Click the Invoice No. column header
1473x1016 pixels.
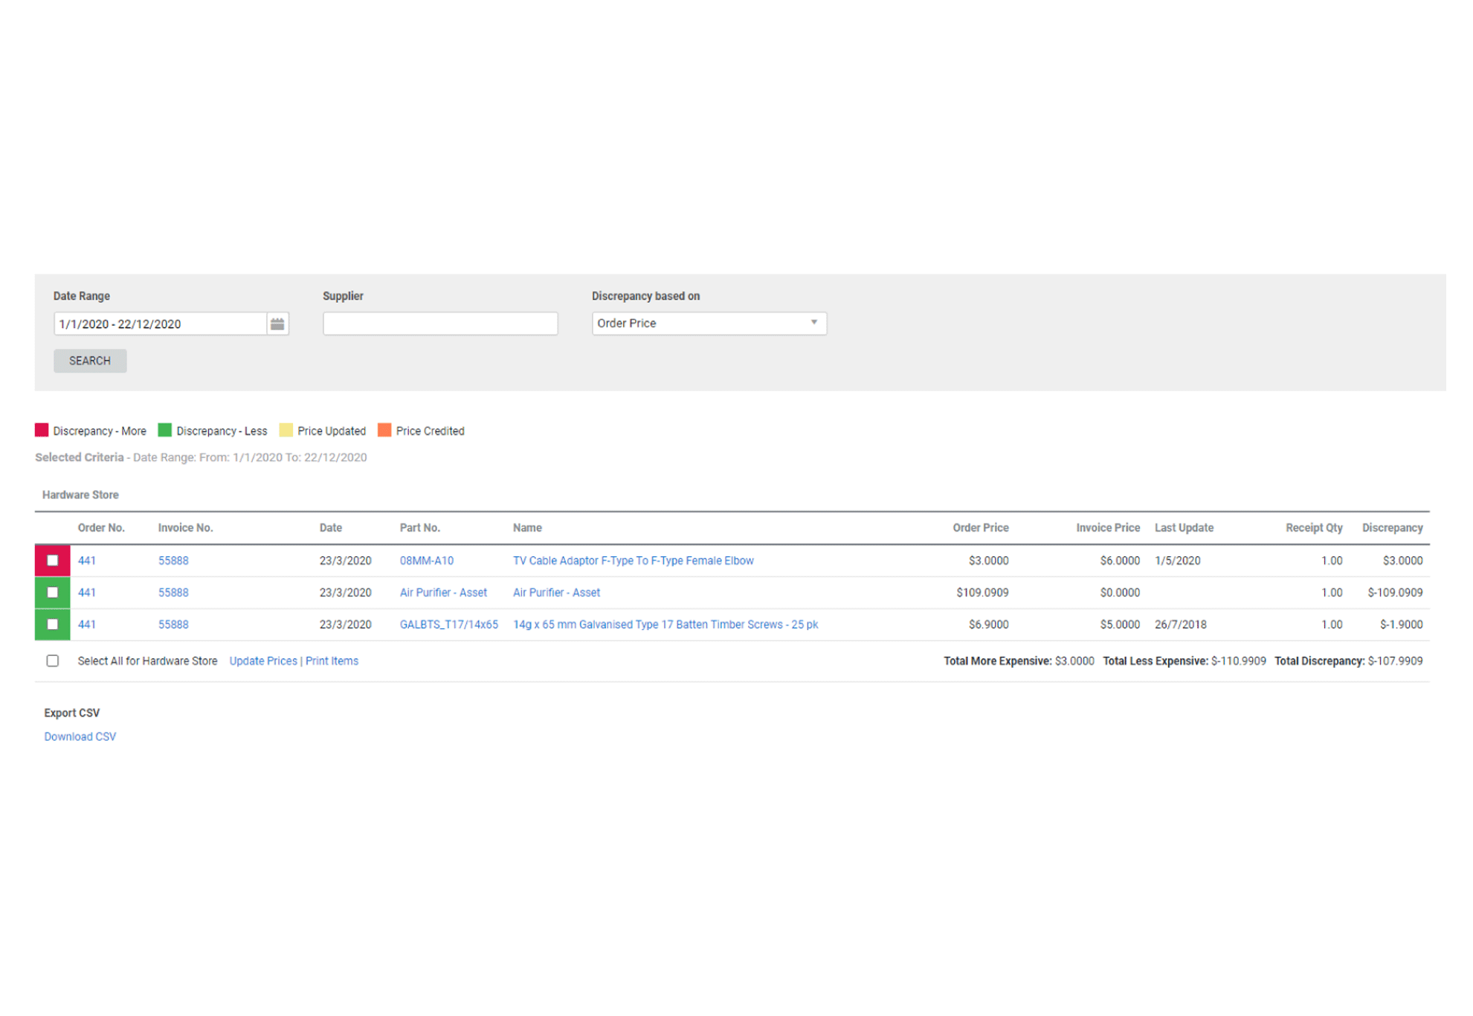pyautogui.click(x=186, y=528)
